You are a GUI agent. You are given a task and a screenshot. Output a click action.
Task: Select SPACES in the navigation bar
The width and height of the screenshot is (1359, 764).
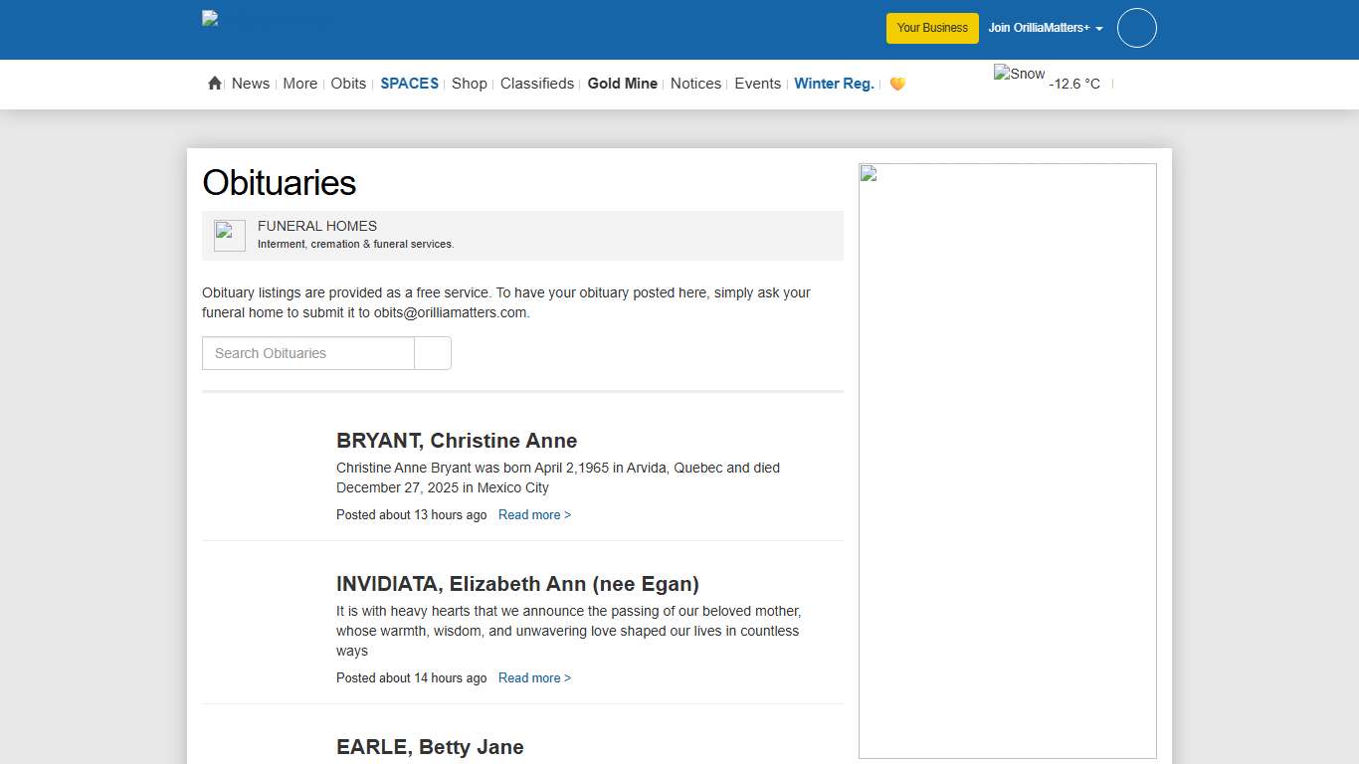[x=409, y=84]
